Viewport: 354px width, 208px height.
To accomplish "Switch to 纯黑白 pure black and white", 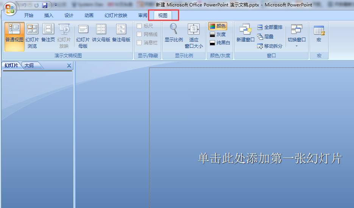I will (220, 43).
